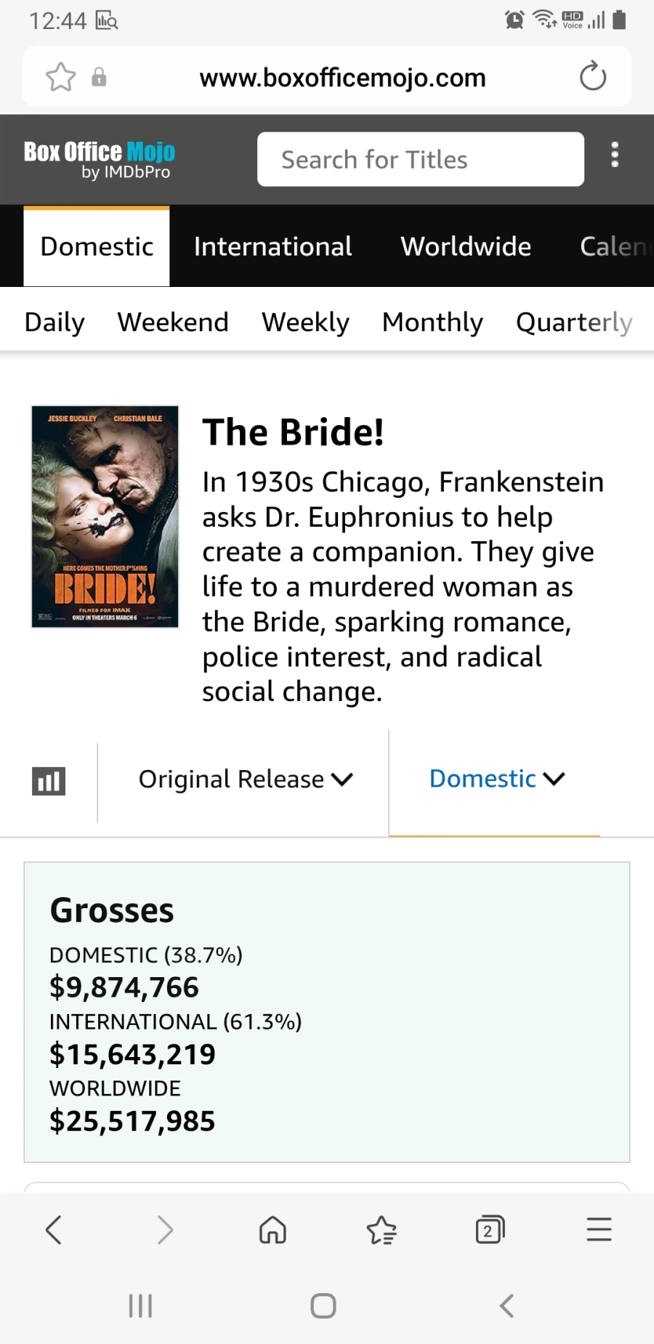Open the browser bookmarks list icon

point(381,1230)
